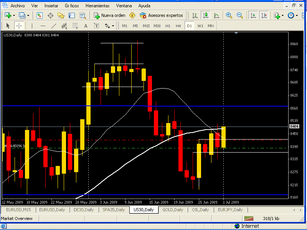Viewport: 307px width, 230px height.
Task: Pick the vertical line drawing tool
Action: coord(32,26)
